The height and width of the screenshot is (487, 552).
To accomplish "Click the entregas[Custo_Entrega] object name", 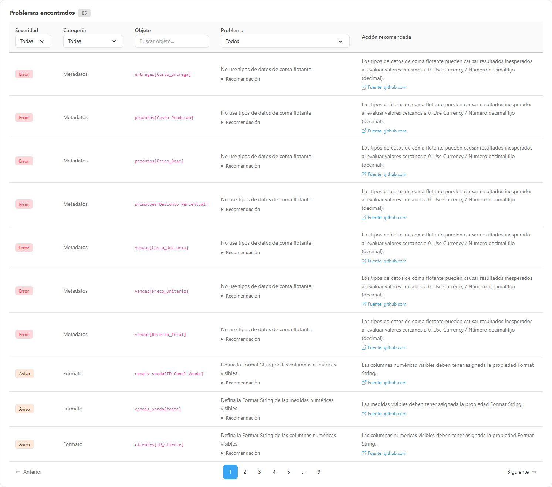I will click(x=163, y=74).
